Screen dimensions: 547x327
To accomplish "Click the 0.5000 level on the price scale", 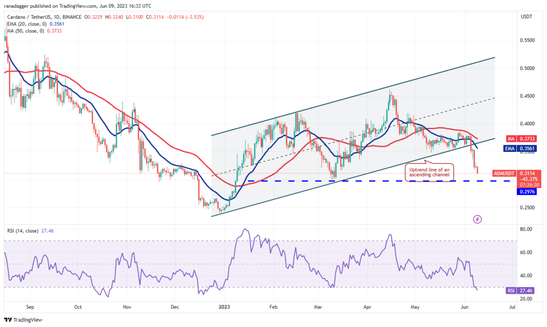I will click(526, 68).
